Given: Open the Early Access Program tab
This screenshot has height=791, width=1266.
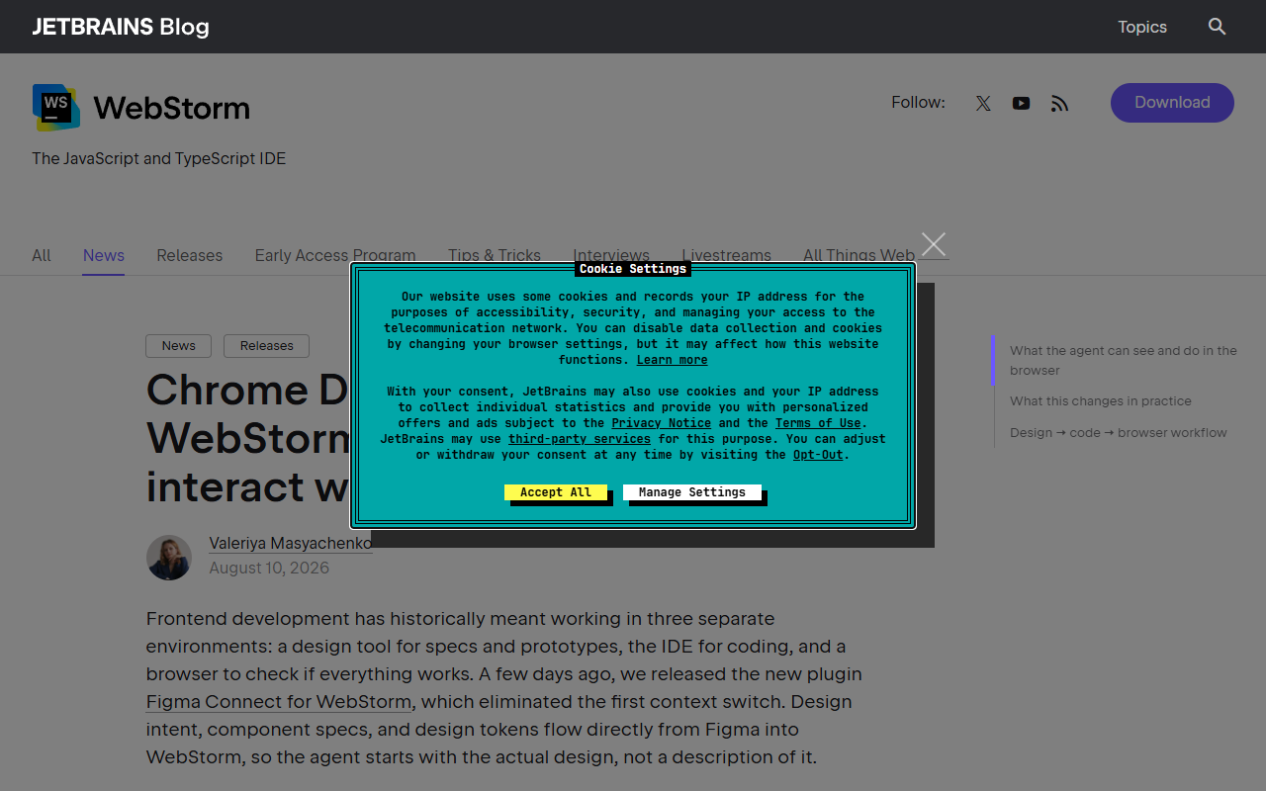Looking at the screenshot, I should click(335, 255).
